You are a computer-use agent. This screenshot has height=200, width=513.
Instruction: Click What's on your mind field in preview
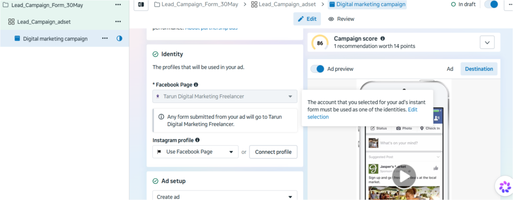pos(399,143)
